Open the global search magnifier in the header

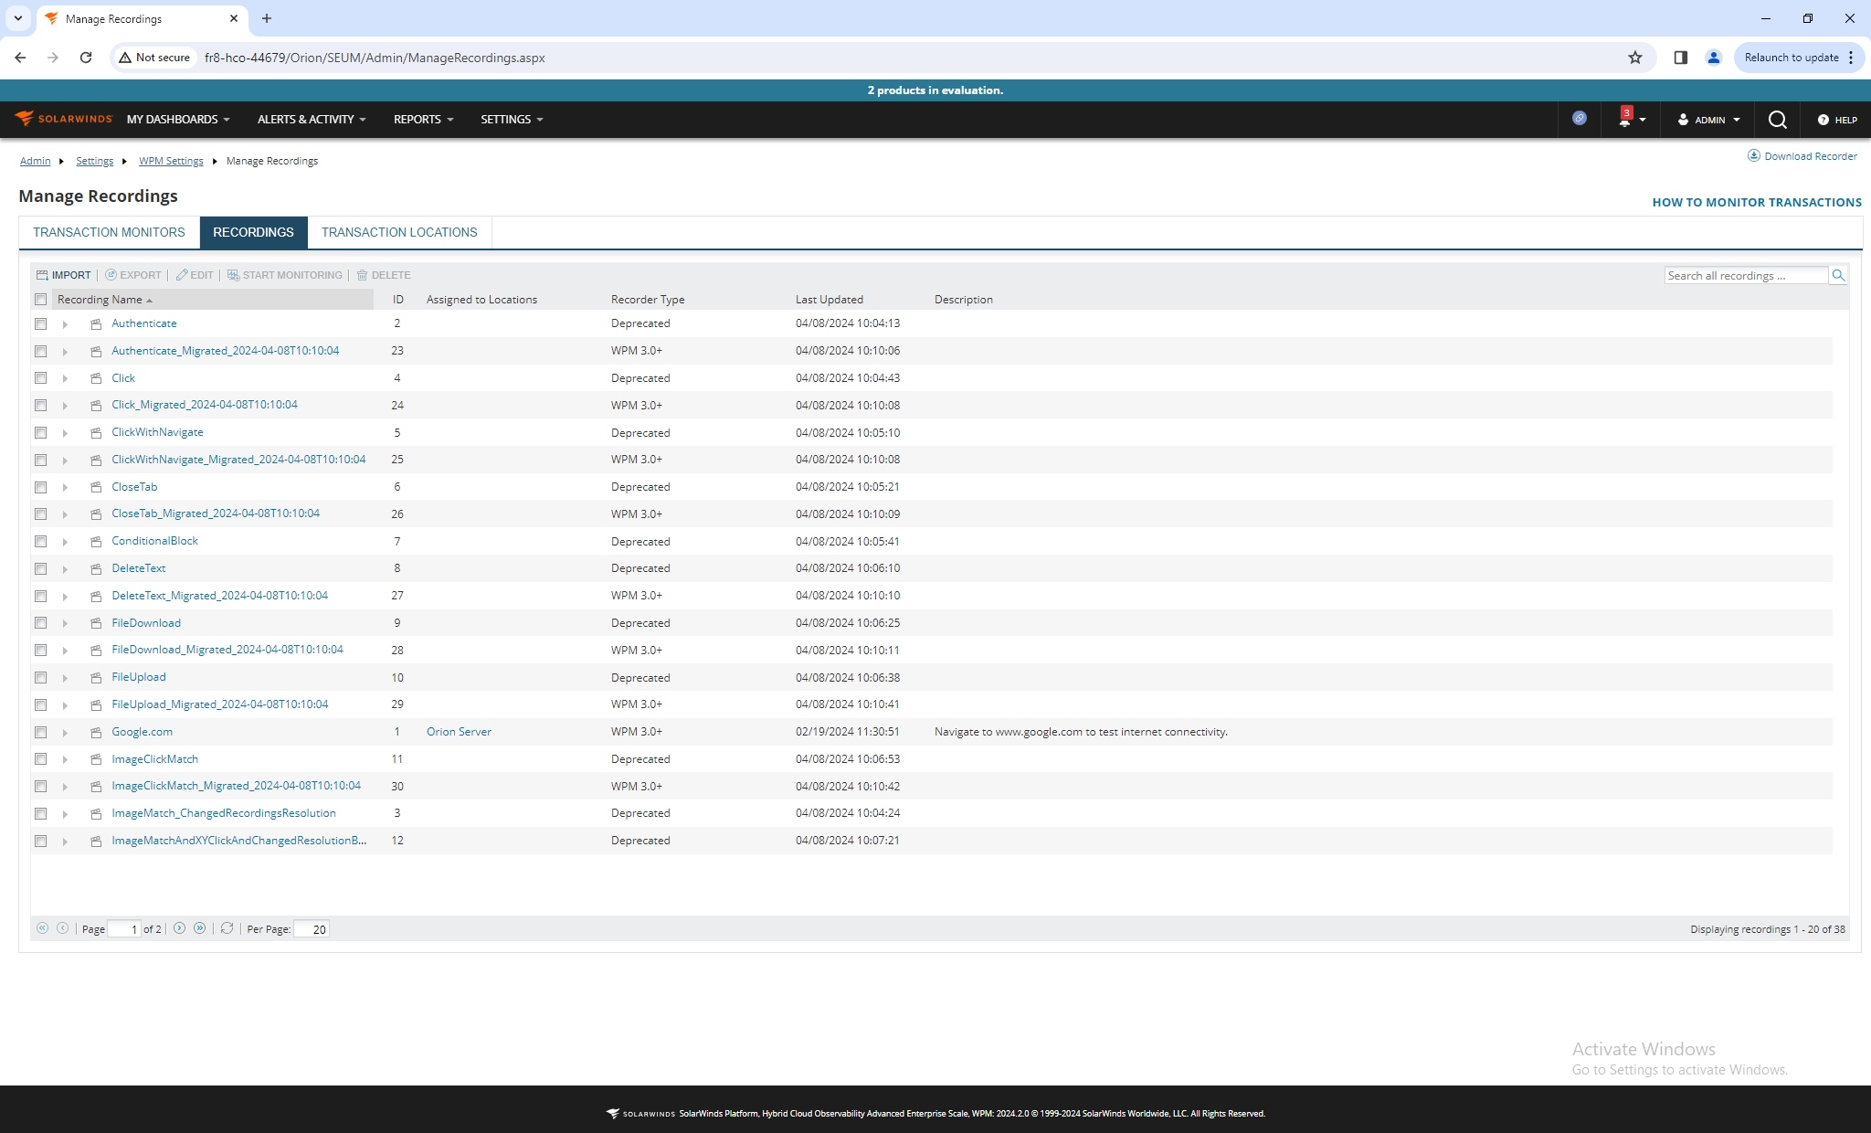[1777, 119]
